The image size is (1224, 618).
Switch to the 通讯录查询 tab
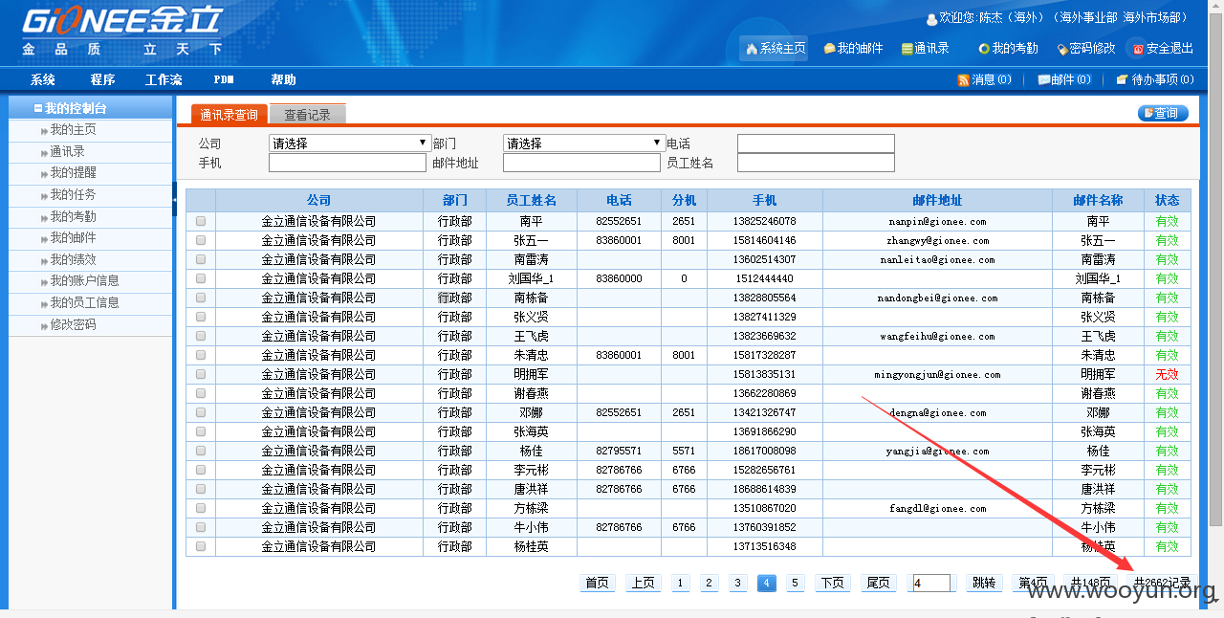[x=229, y=114]
